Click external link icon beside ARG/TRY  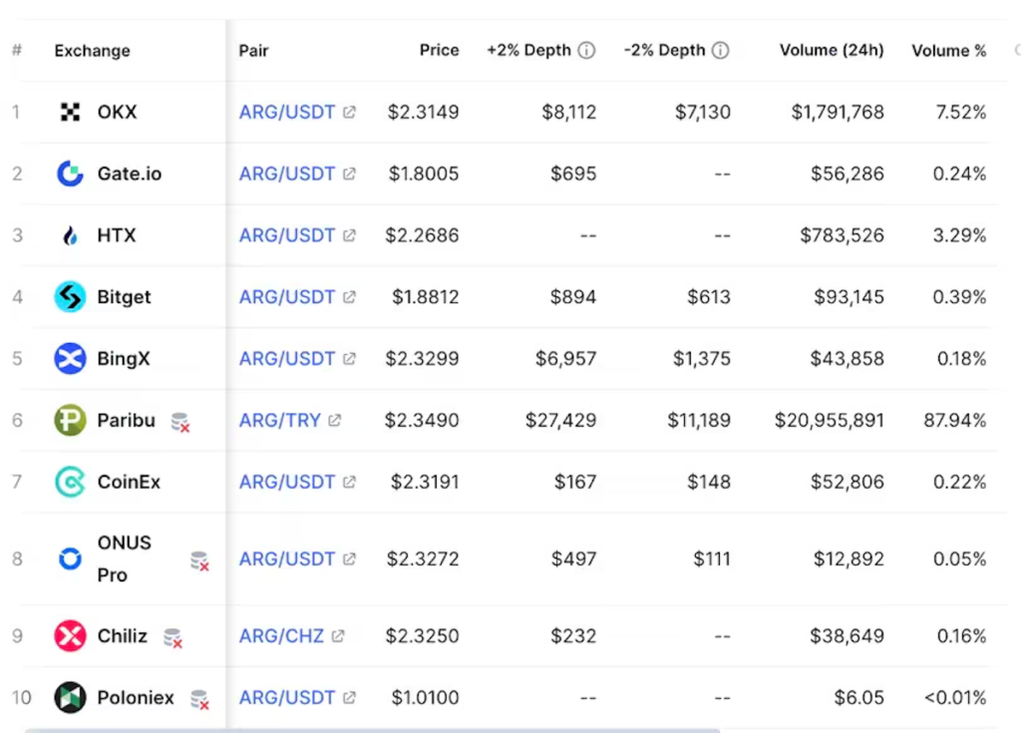coord(335,420)
